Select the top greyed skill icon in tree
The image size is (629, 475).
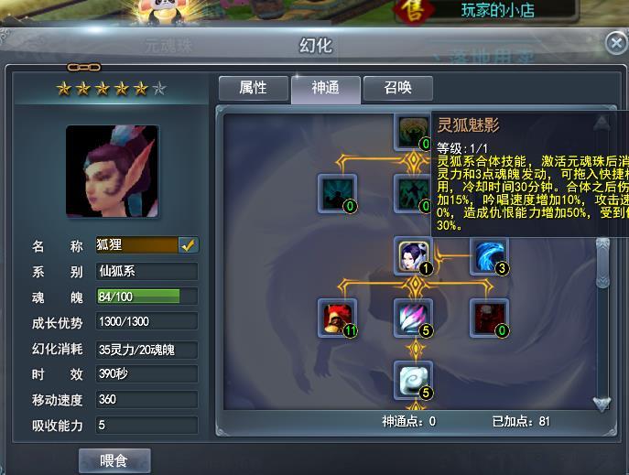(413, 132)
